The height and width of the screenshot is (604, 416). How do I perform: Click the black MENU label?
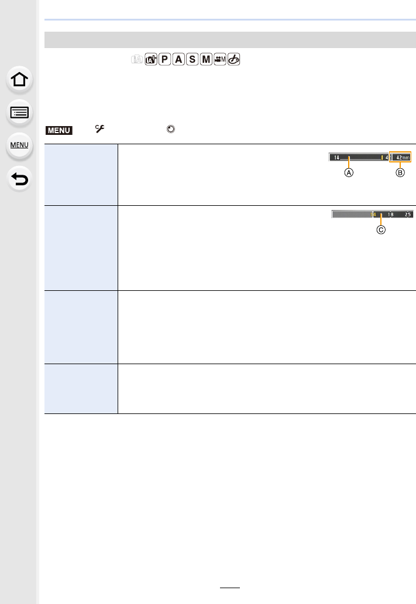(59, 130)
